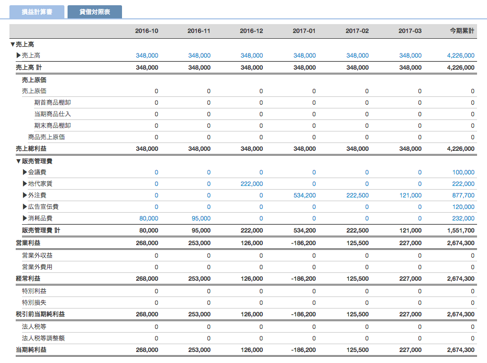Screen dimensions: 487x363
Task: Select the 2016-12 column header
Action: 251,31
